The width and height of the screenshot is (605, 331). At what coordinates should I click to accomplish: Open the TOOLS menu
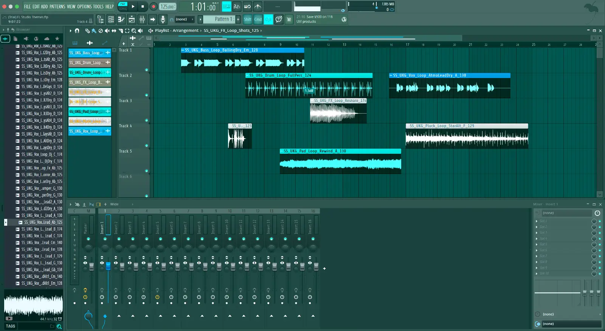(x=98, y=6)
